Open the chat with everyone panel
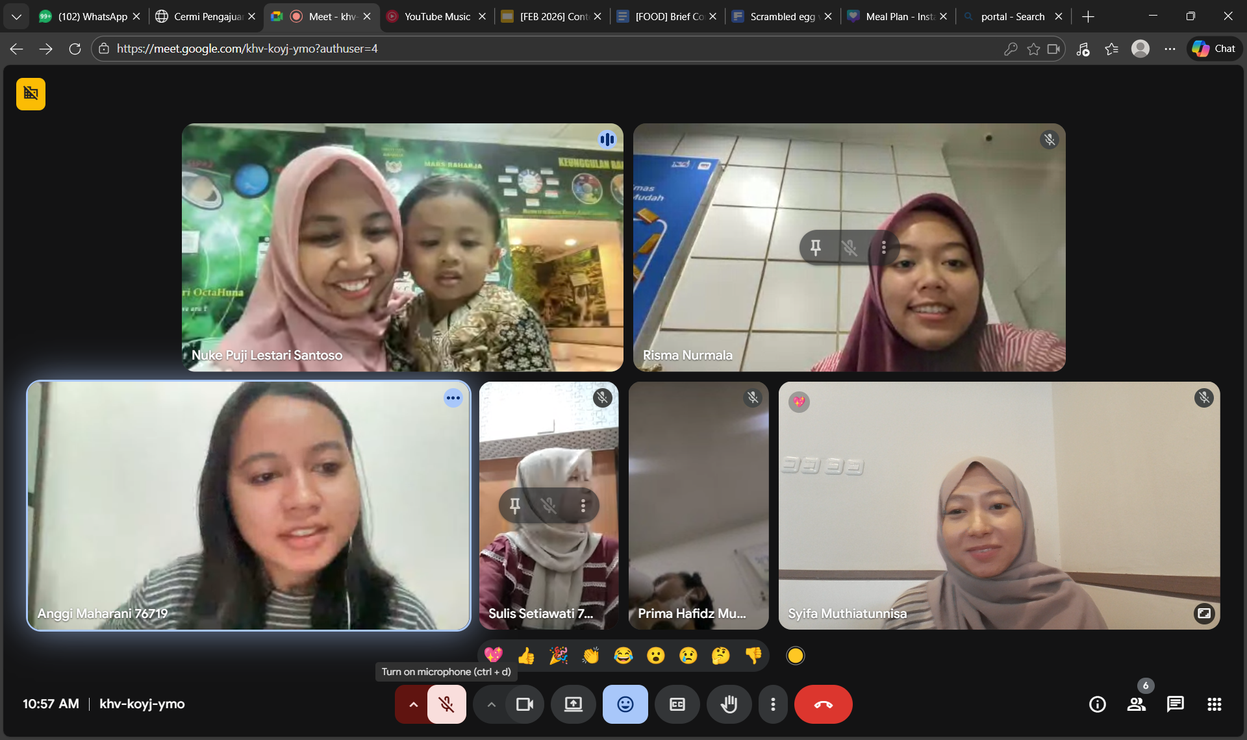This screenshot has width=1247, height=740. (x=1175, y=704)
